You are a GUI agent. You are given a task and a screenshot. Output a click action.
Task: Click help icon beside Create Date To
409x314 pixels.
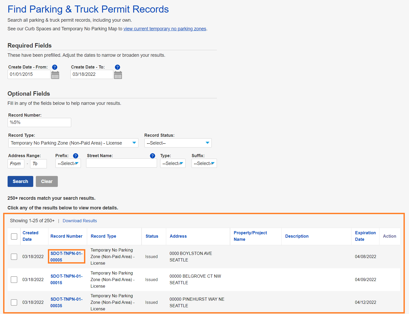click(x=117, y=67)
